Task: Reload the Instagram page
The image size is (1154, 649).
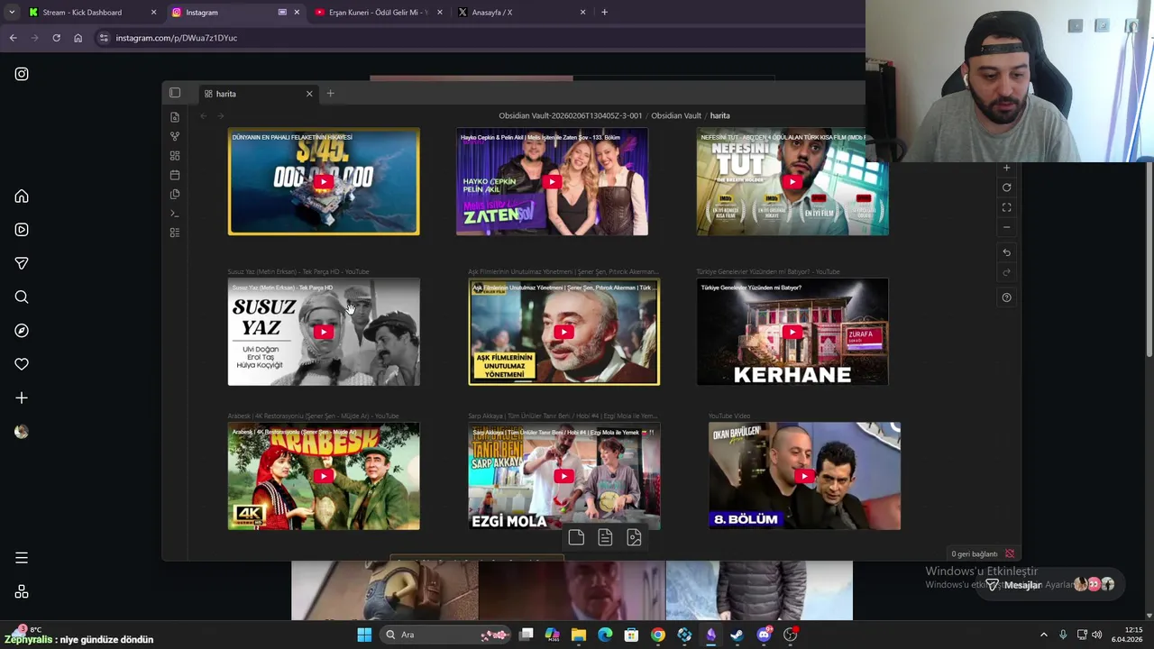Action: (x=56, y=38)
